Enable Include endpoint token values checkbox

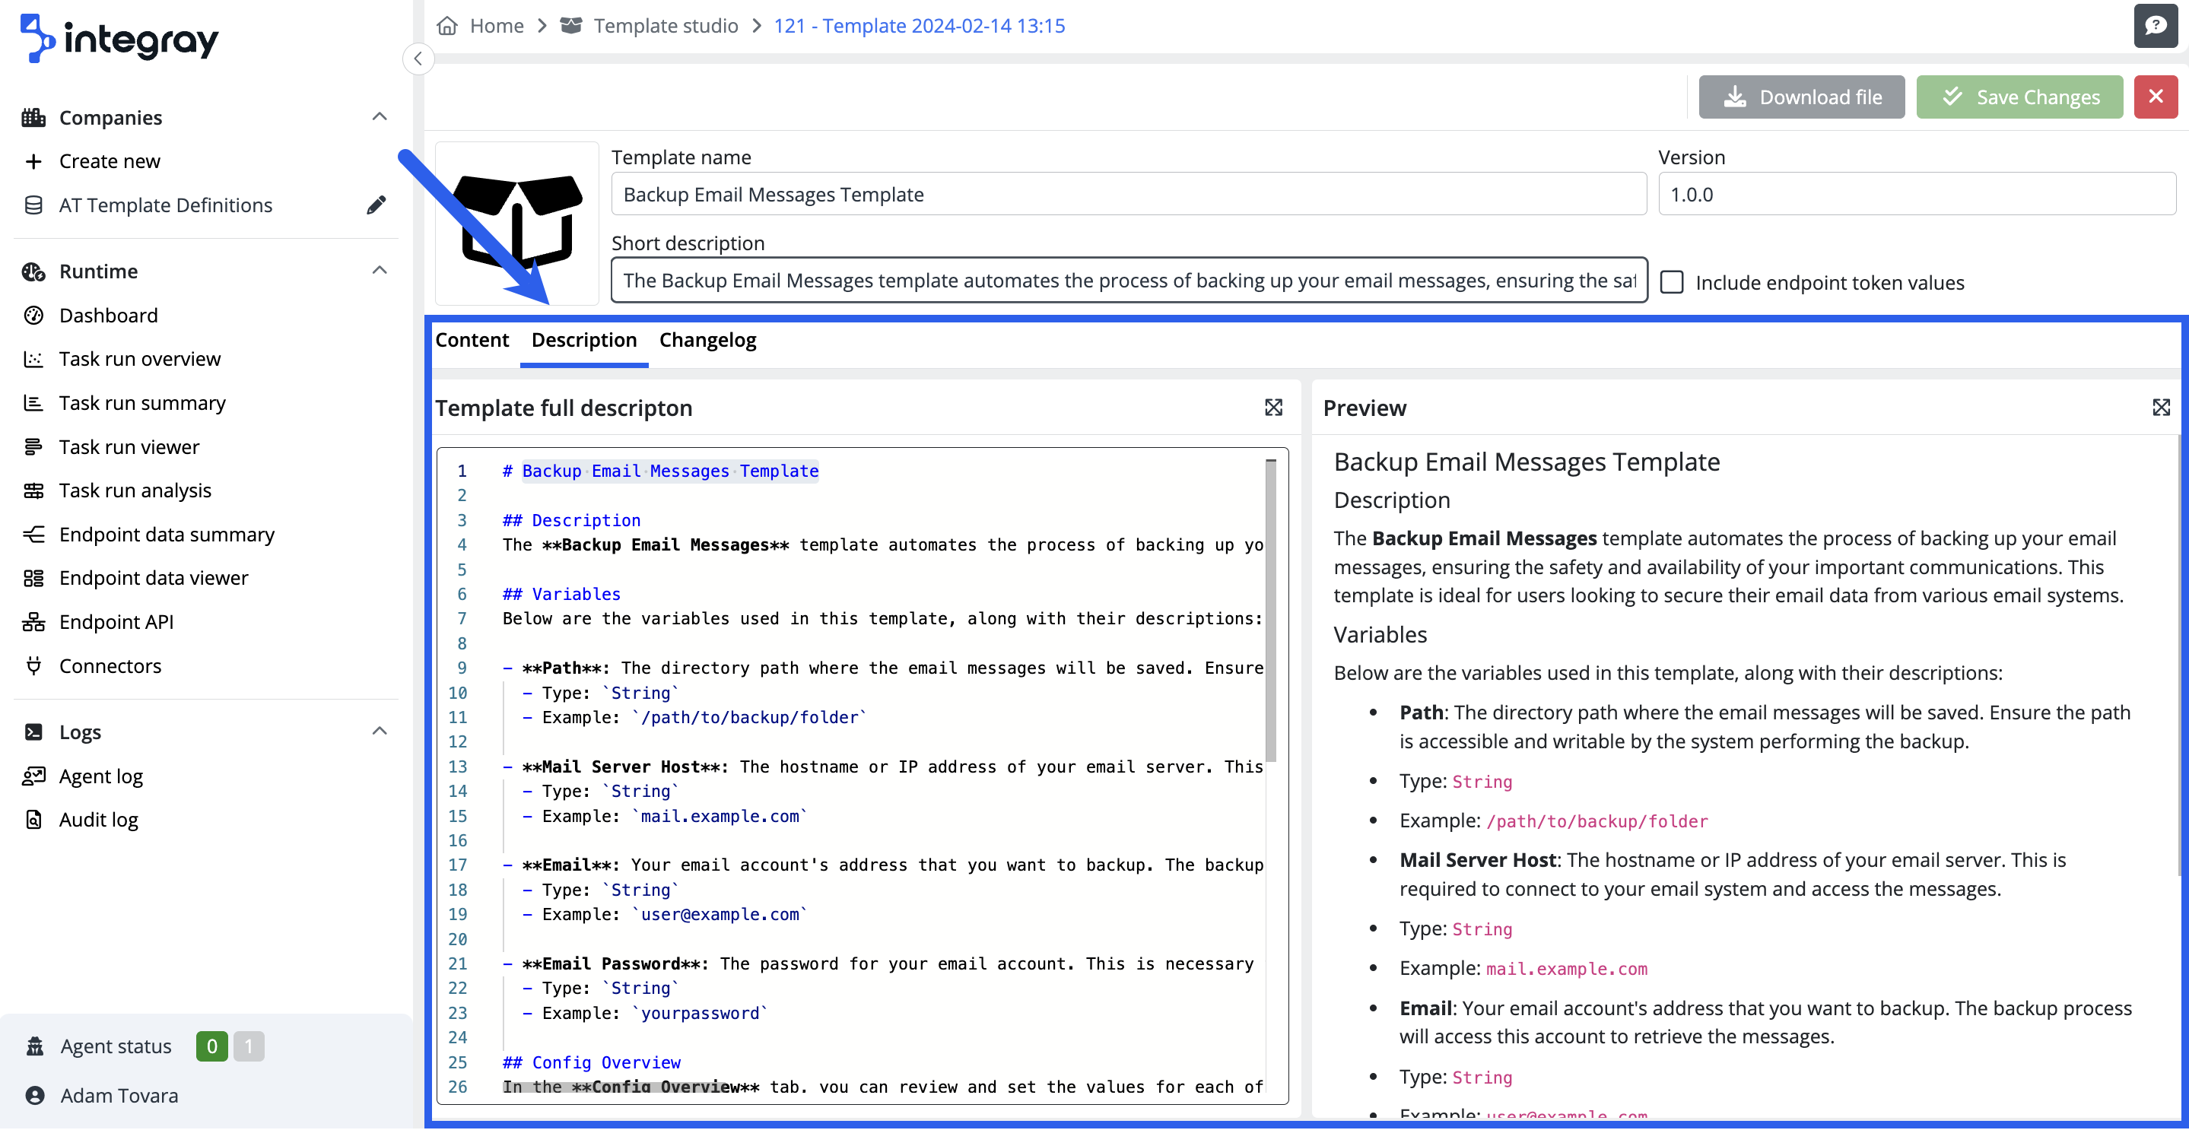coord(1672,282)
